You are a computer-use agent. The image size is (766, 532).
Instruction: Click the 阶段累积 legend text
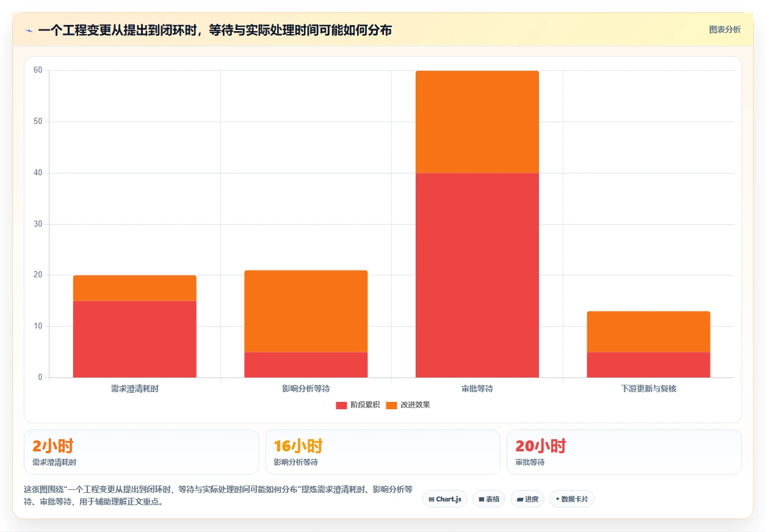365,405
